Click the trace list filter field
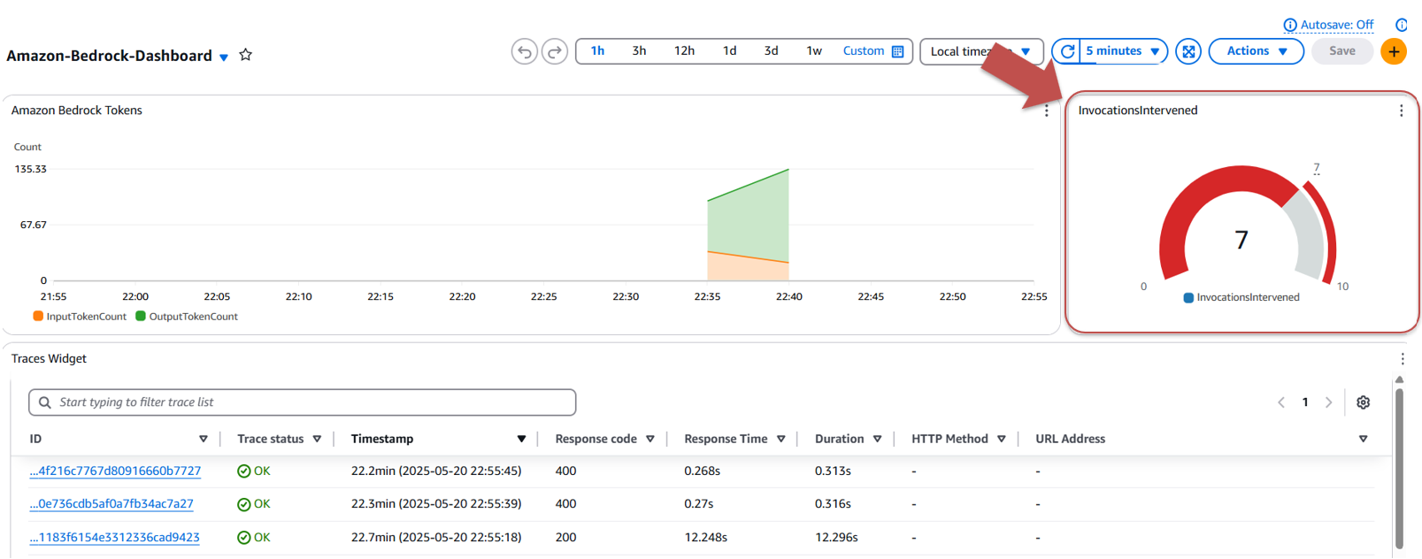Image resolution: width=1422 pixels, height=559 pixels. point(303,402)
